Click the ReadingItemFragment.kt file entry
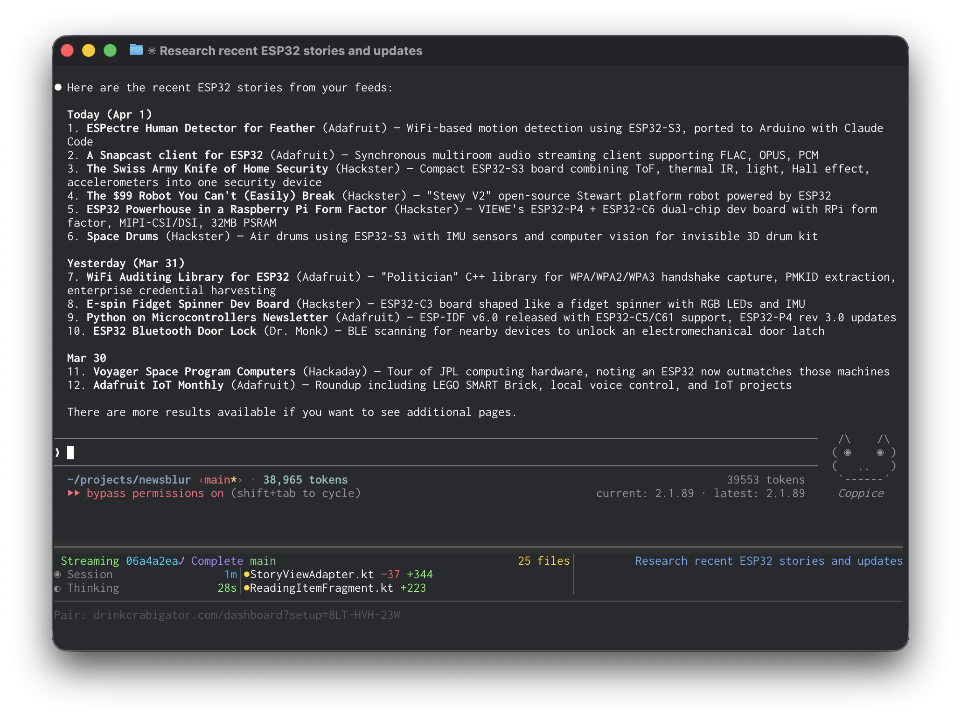The image size is (961, 720). coord(321,588)
